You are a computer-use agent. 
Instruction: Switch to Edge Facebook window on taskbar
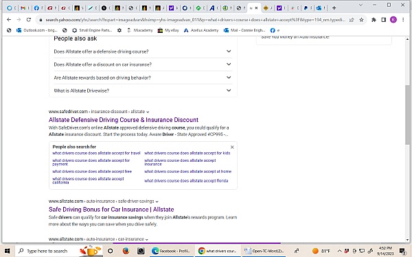point(172,251)
